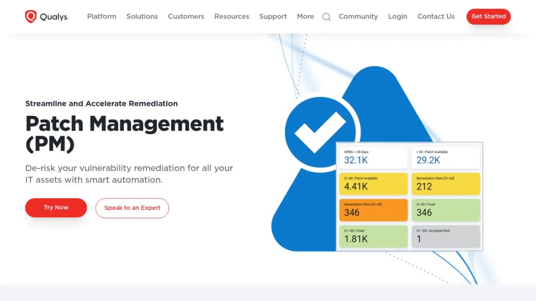Click the 29.2K patch available tile

[446, 157]
